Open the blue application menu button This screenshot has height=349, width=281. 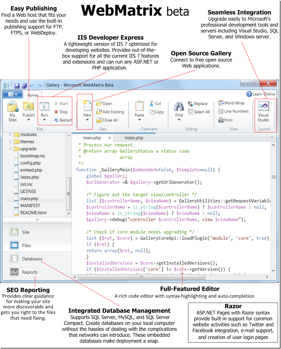click(13, 94)
